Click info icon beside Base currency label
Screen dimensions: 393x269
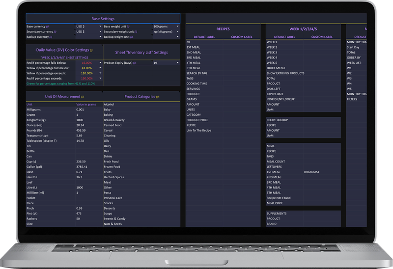[47, 27]
